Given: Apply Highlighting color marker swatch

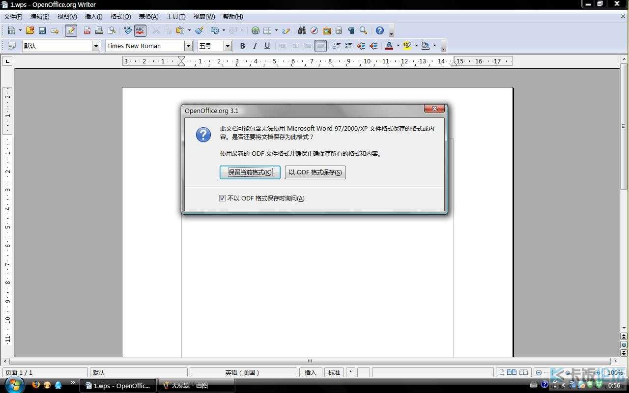Looking at the screenshot, I should coord(407,46).
